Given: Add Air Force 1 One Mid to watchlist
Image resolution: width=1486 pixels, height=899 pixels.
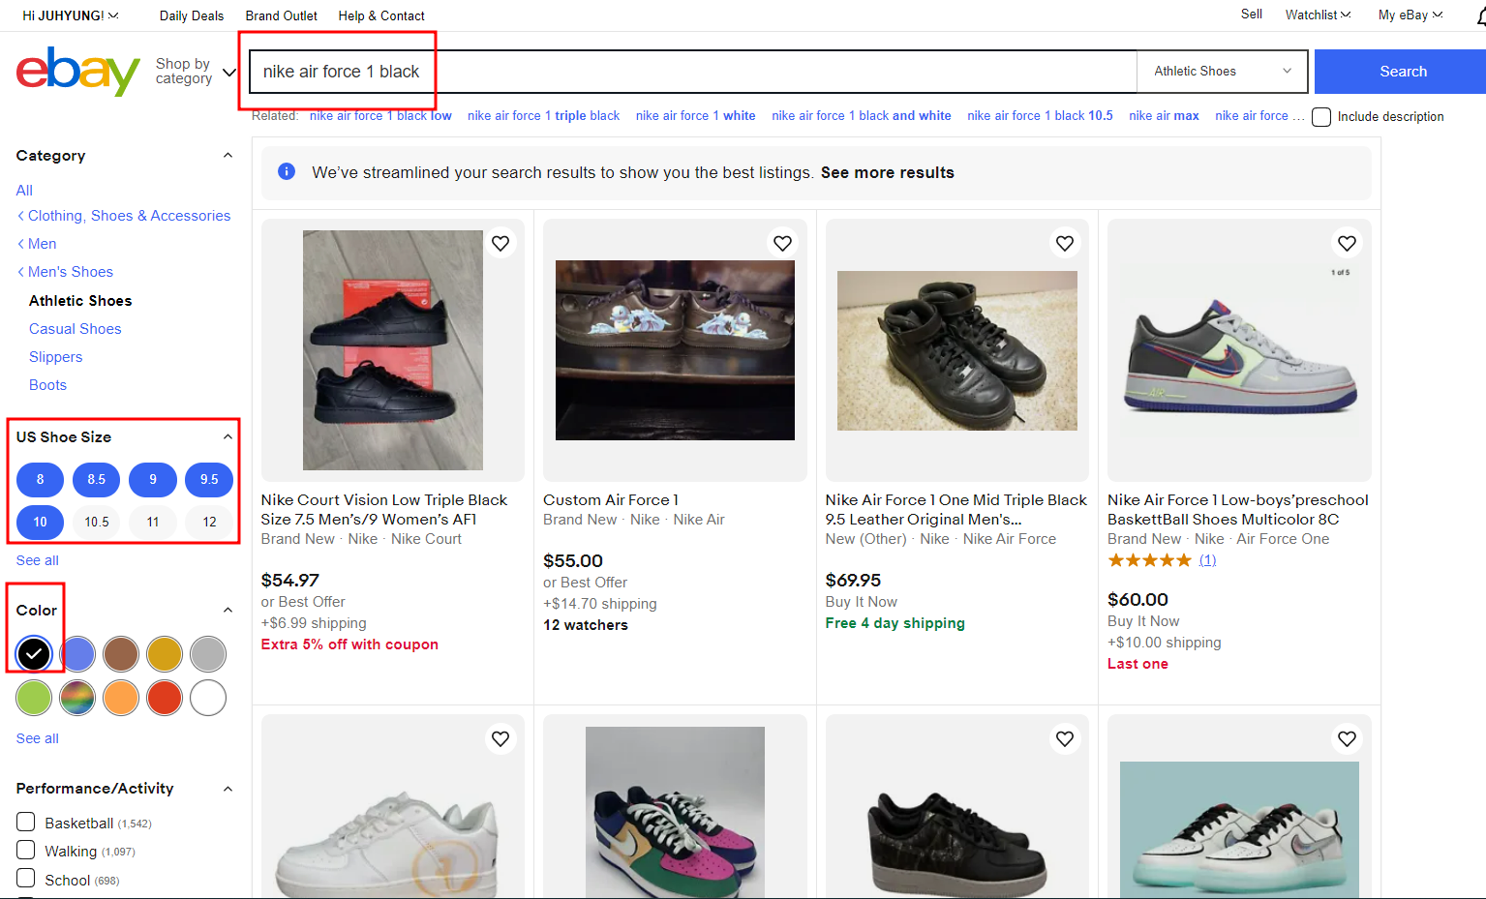Looking at the screenshot, I should [x=1065, y=244].
